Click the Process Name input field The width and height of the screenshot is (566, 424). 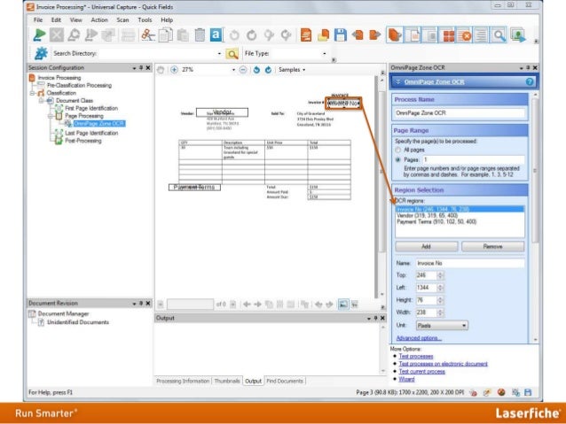pos(460,113)
